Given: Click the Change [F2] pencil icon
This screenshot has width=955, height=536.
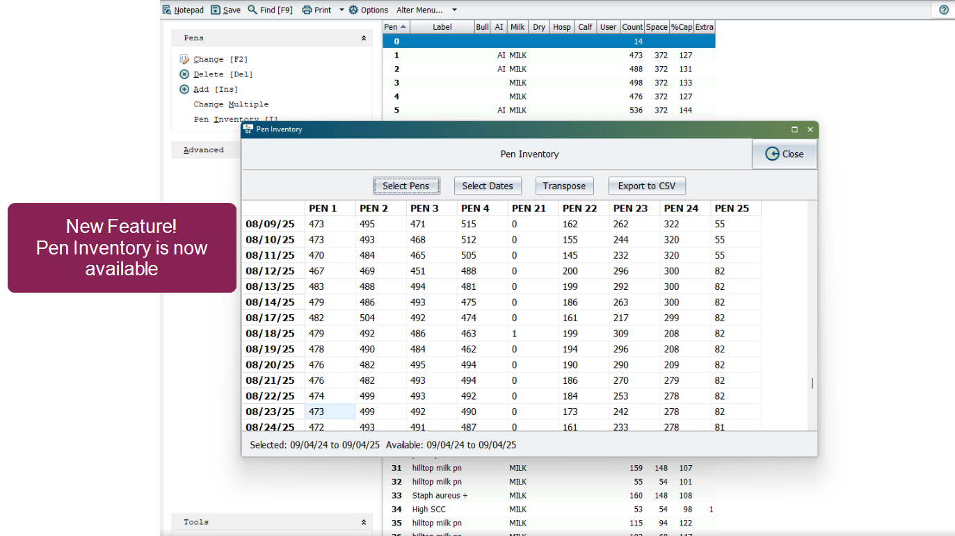Looking at the screenshot, I should click(x=184, y=59).
